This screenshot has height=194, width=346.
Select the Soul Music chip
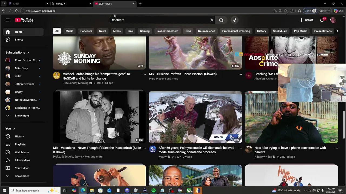coord(280,31)
